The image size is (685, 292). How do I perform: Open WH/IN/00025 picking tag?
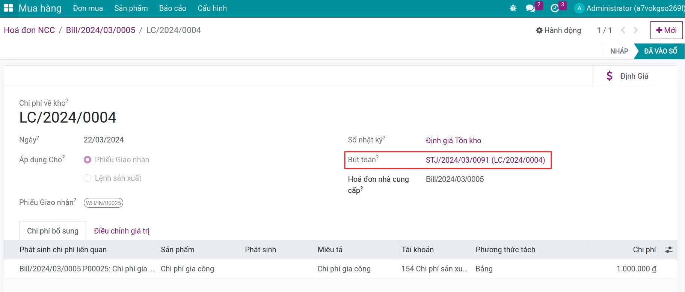[x=103, y=203]
